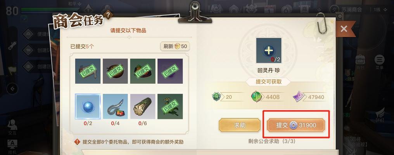Viewport: 394px width, 155px height.
Task: Select the blue orb item slot
Action: [88, 106]
